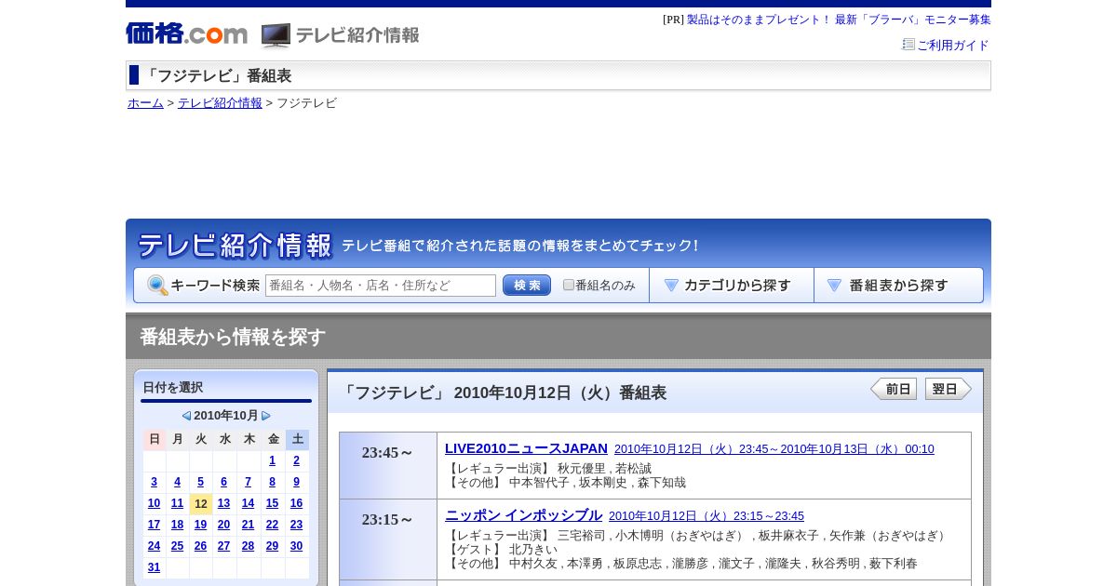Go to previous month with left arrow
Image resolution: width=1117 pixels, height=586 pixels.
pyautogui.click(x=186, y=416)
